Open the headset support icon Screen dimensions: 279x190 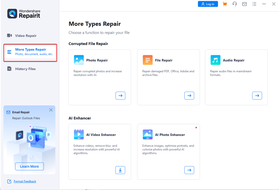point(234,4)
